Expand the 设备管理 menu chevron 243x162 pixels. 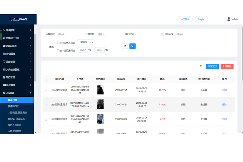[x=30, y=62]
